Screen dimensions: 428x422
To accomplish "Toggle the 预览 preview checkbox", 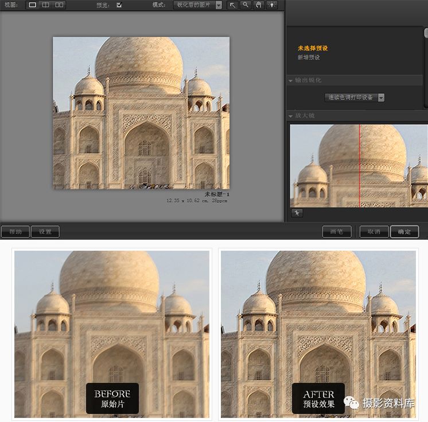I will (119, 5).
